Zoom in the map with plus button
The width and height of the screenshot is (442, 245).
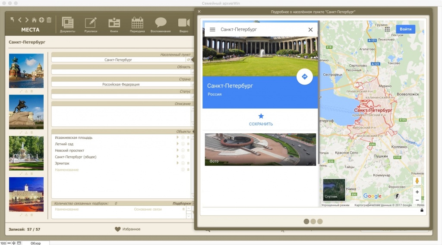(x=417, y=192)
